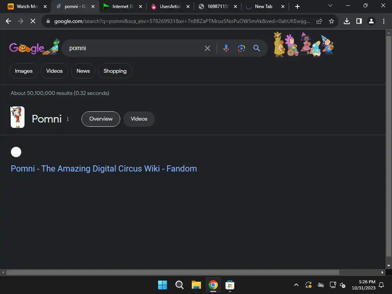Search by image with Google Lens
Image resolution: width=392 pixels, height=294 pixels.
241,48
